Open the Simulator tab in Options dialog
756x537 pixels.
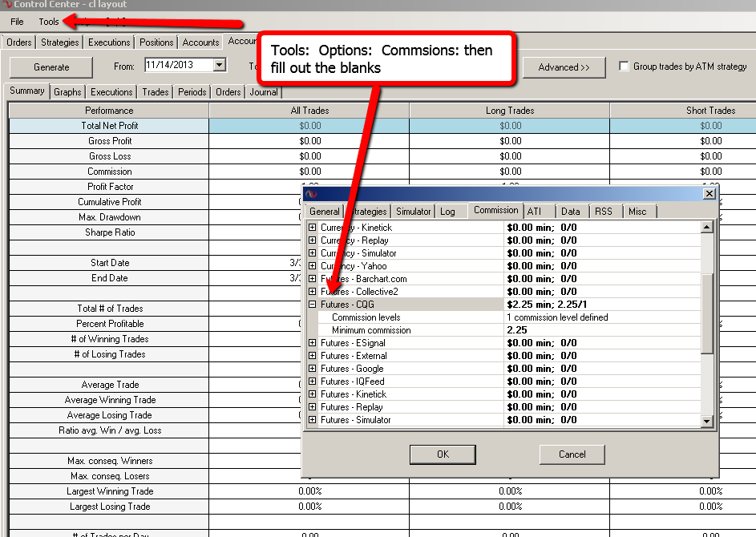click(413, 212)
